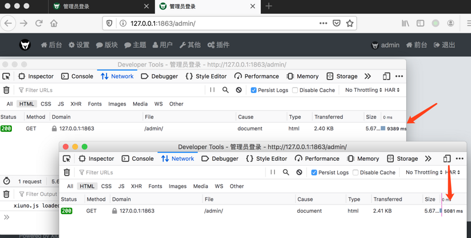The width and height of the screenshot is (471, 238).
Task: Enable Disable Cache in front DevTools window
Action: coord(356,173)
